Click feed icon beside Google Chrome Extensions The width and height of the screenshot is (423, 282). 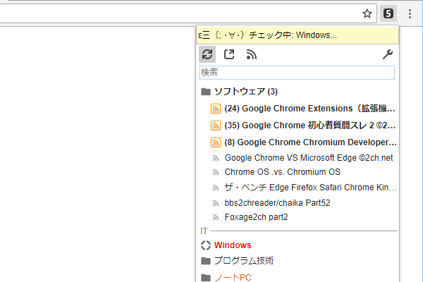tap(216, 109)
